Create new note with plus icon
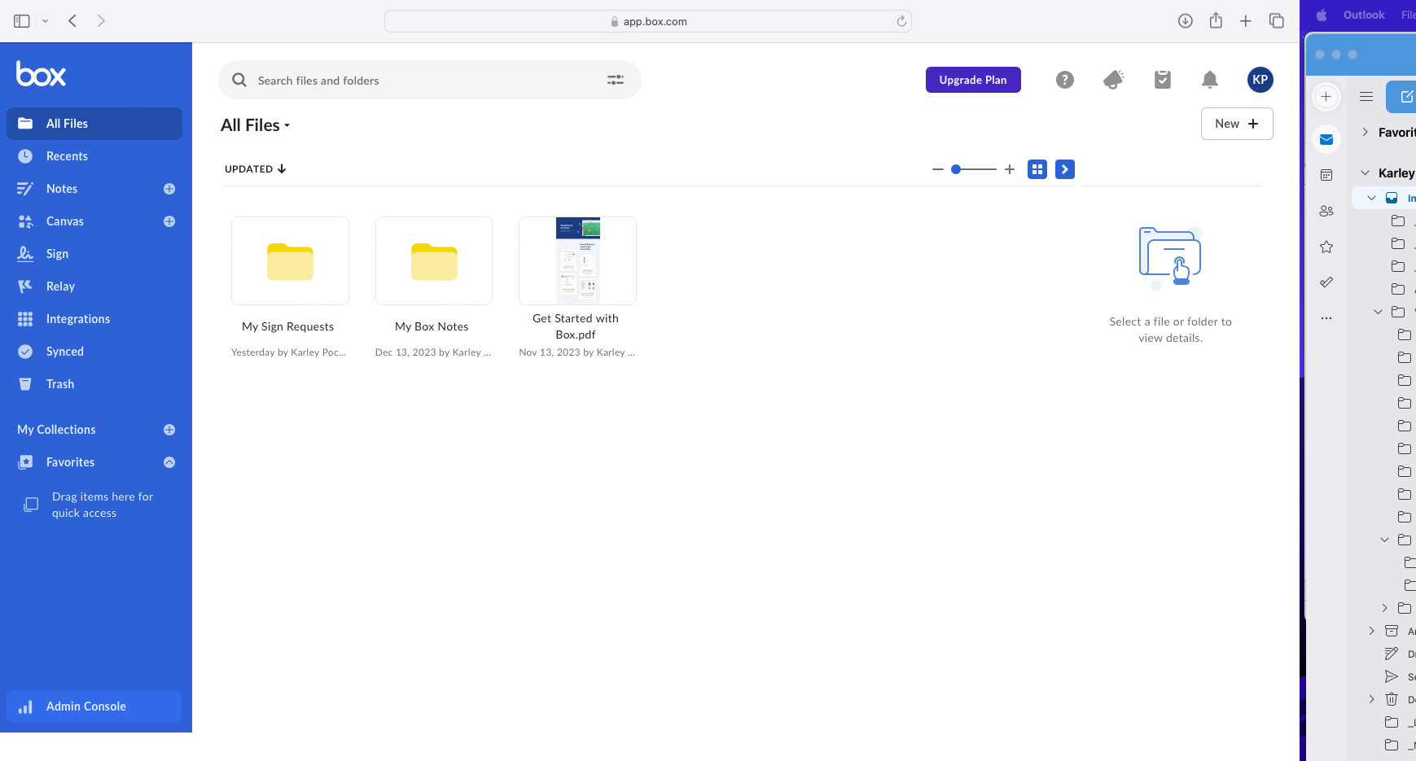Screen dimensions: 1416x761 [x=169, y=189]
